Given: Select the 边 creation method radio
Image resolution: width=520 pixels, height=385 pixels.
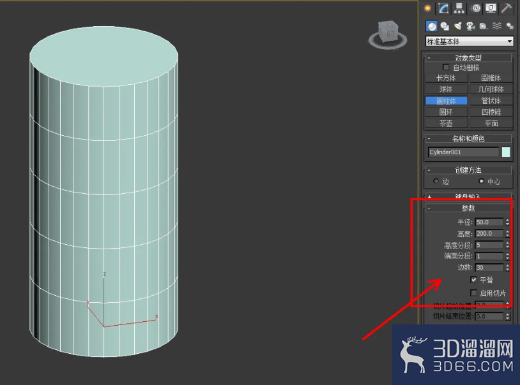Looking at the screenshot, I should pos(436,181).
